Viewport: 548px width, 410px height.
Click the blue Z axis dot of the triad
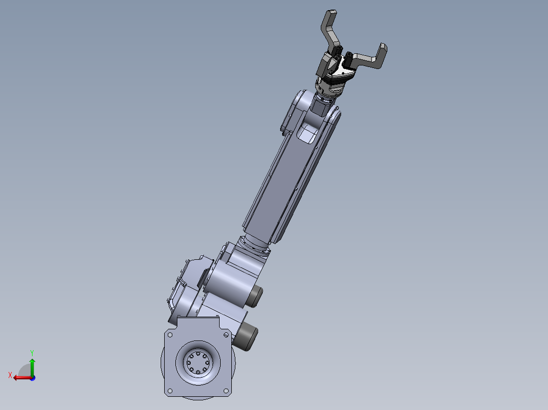point(33,378)
